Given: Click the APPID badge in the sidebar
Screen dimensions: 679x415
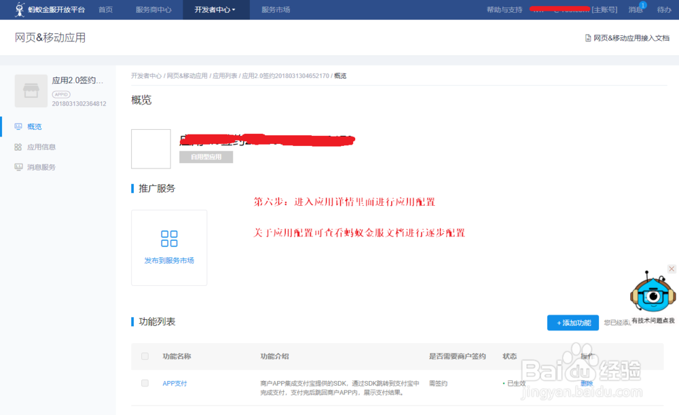Looking at the screenshot, I should (x=61, y=94).
